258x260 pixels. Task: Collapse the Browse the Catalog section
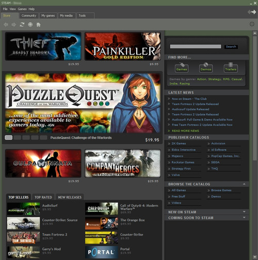coord(244,184)
